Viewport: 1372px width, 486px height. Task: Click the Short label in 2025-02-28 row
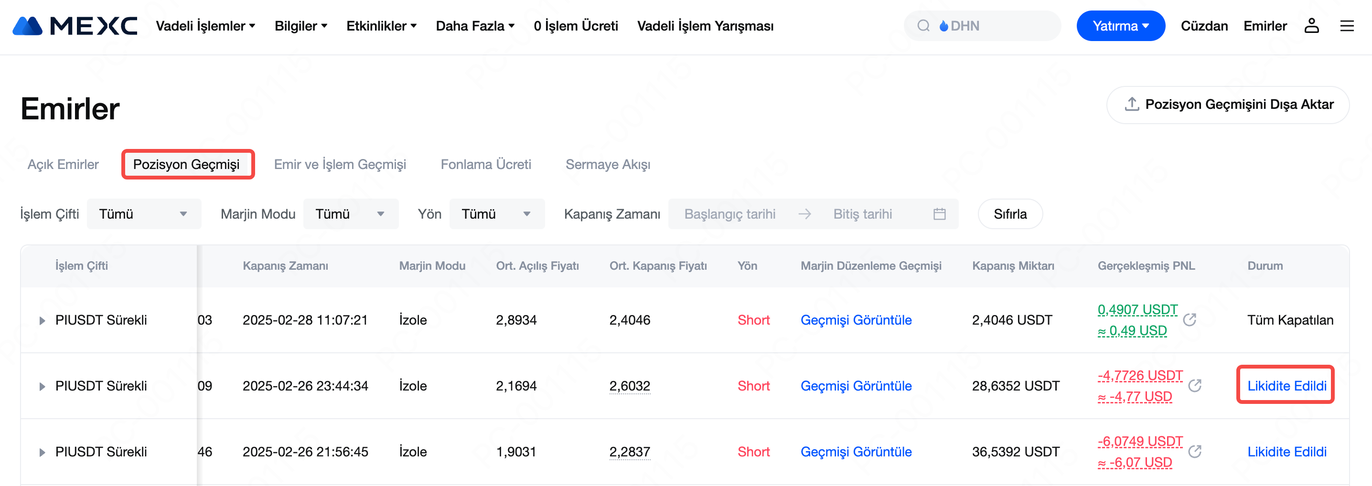tap(754, 320)
